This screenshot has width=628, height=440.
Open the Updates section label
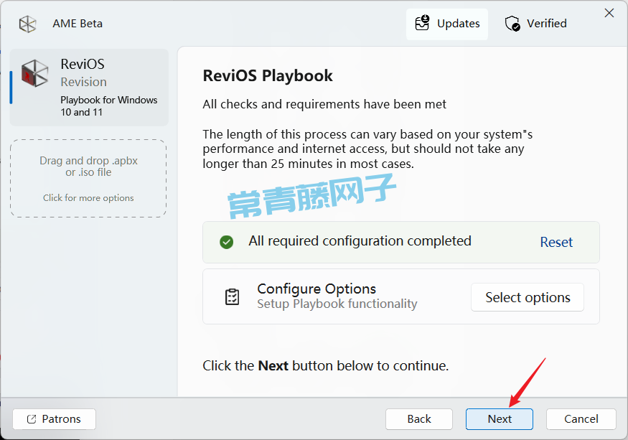tap(458, 24)
